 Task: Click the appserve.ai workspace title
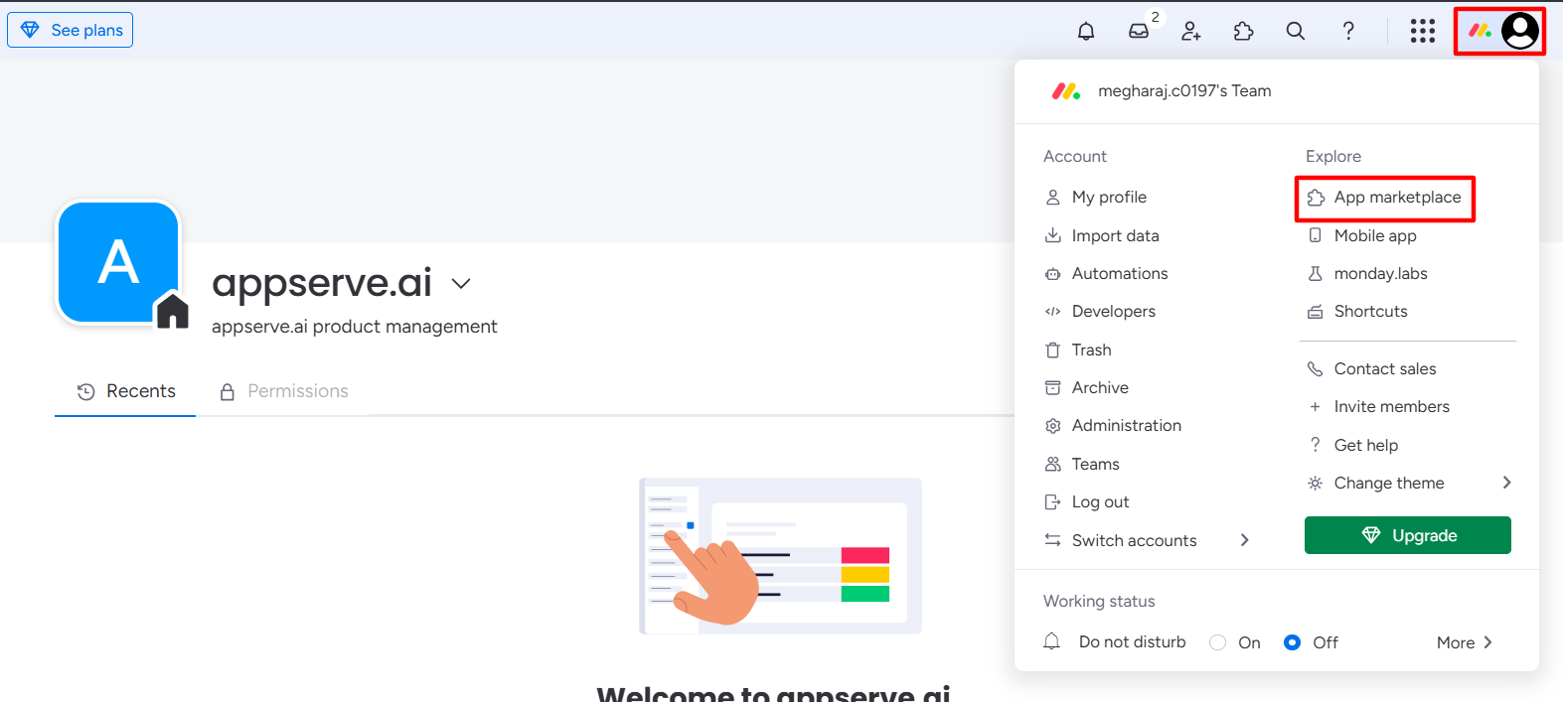coord(322,283)
